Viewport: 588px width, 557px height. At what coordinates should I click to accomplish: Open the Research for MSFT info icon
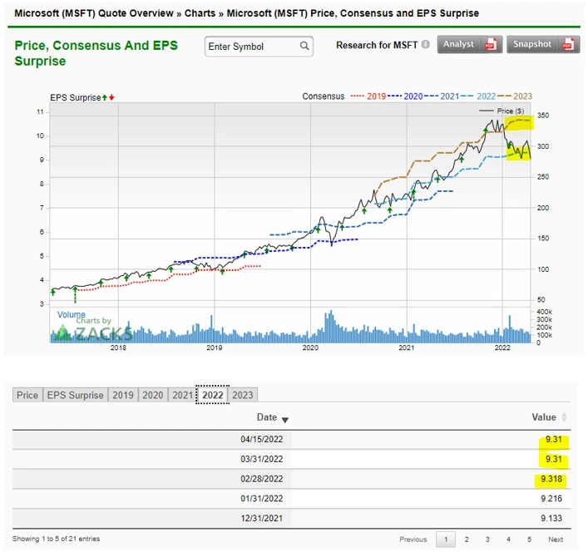pyautogui.click(x=425, y=45)
